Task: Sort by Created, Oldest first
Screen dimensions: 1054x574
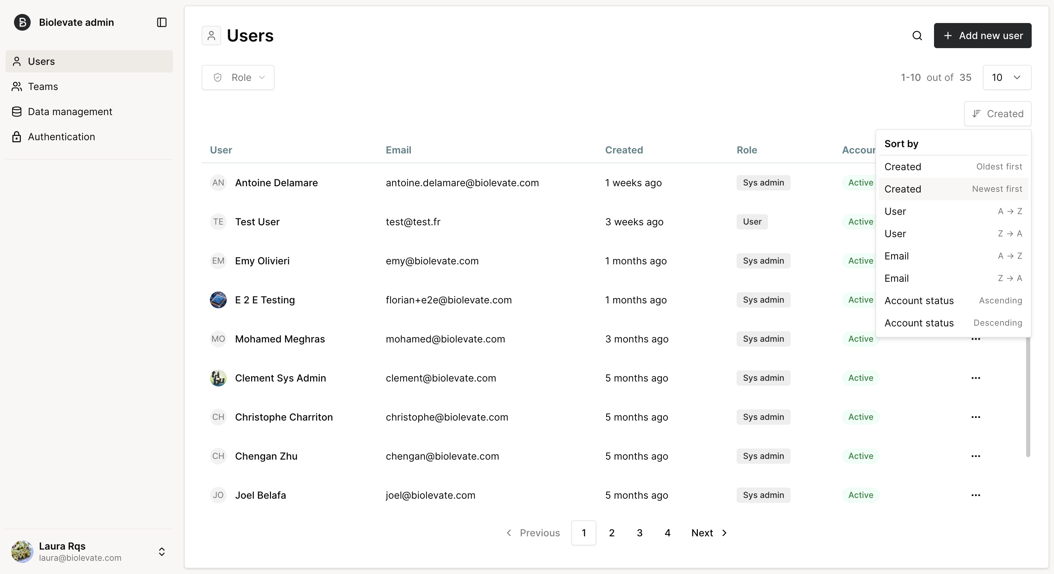Action: pyautogui.click(x=953, y=166)
